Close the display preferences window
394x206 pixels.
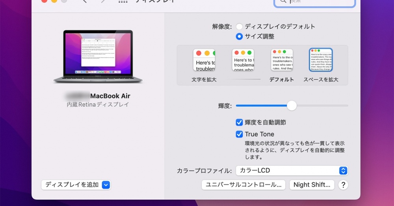click(45, 1)
